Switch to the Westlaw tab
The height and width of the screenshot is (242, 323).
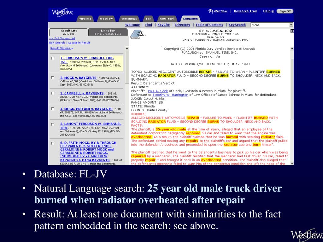106,19
